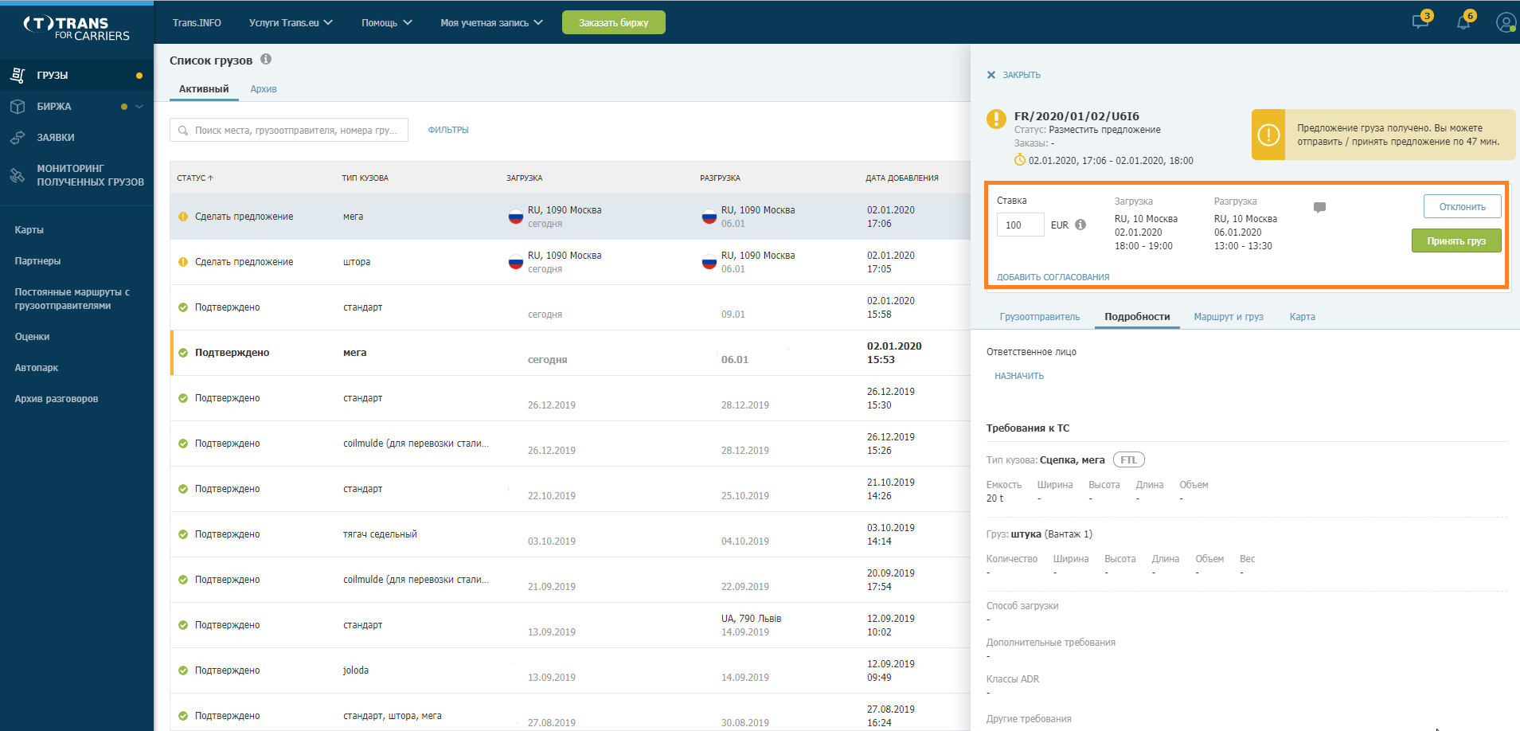Click the ДАТА ДОБАВЛЕНИЯ column header

point(902,178)
